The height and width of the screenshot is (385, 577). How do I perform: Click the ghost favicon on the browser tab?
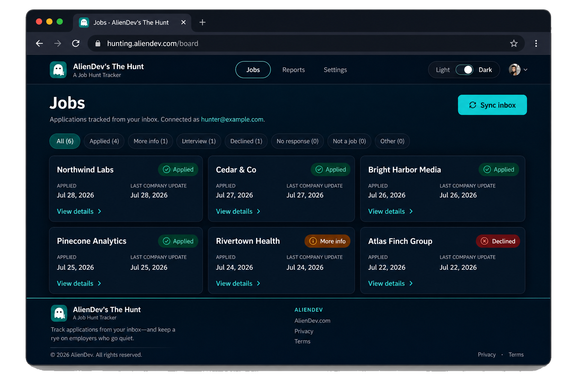(x=84, y=23)
